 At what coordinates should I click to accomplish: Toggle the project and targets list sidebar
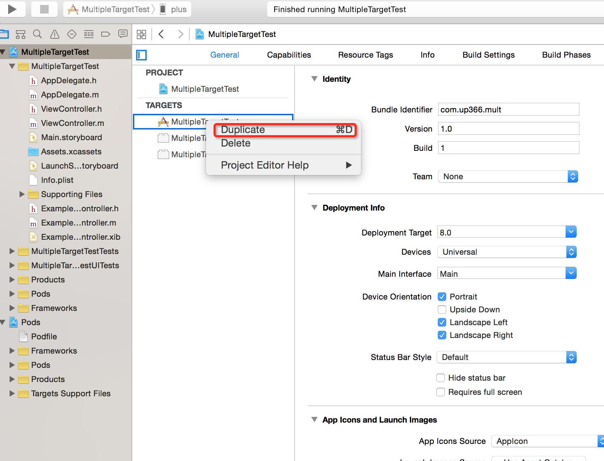coord(141,55)
